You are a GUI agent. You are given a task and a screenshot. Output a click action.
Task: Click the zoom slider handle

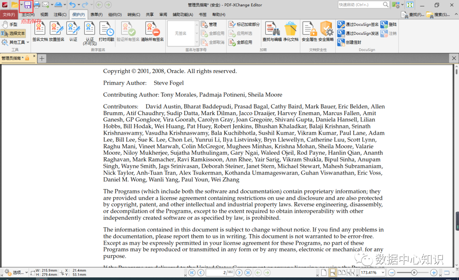click(414, 273)
